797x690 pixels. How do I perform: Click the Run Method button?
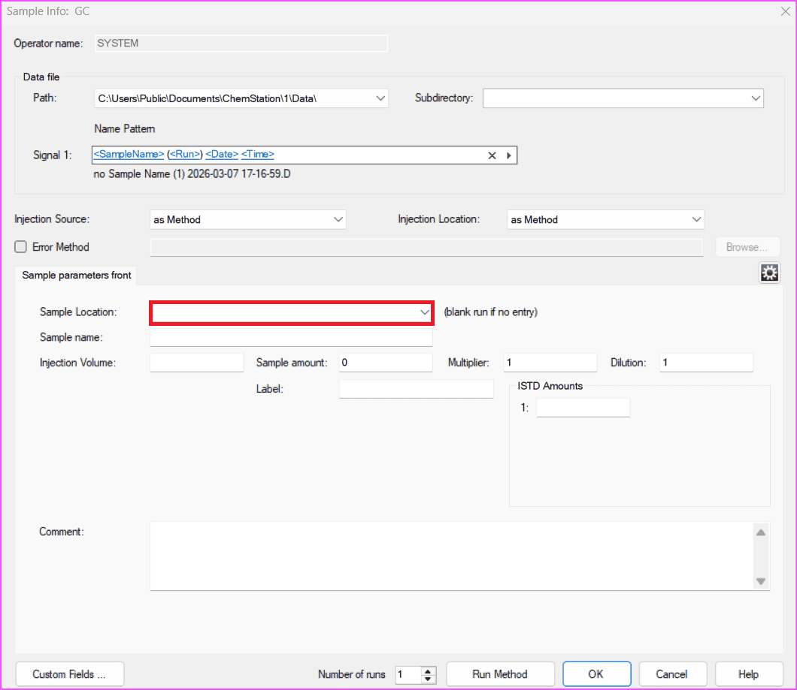coord(500,673)
